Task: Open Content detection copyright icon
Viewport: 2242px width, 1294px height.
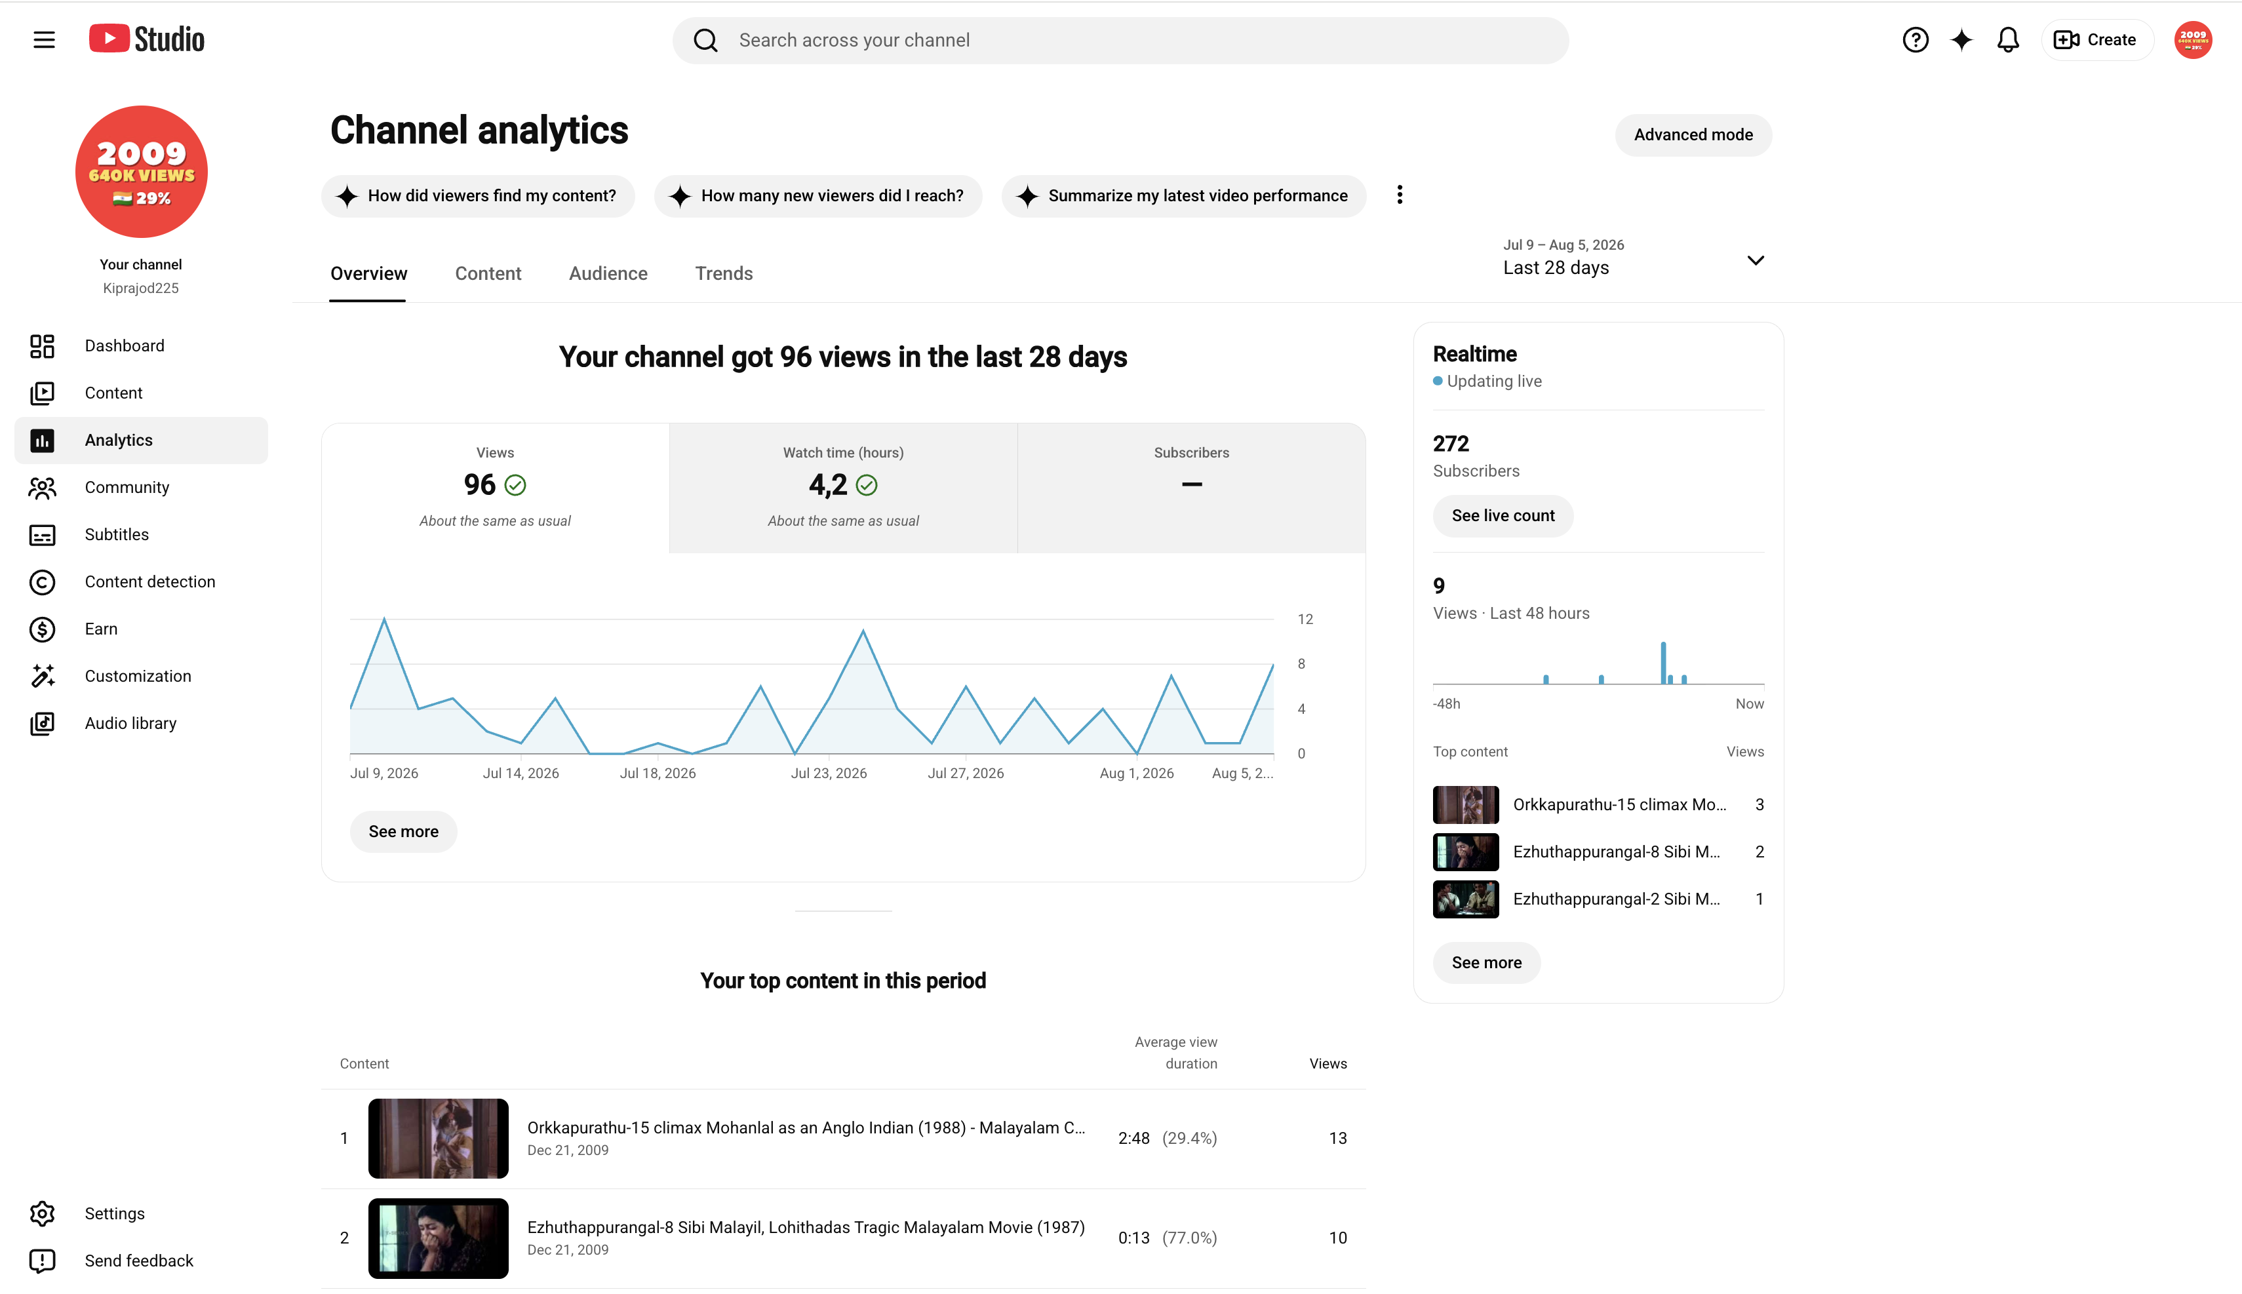Action: coord(42,582)
